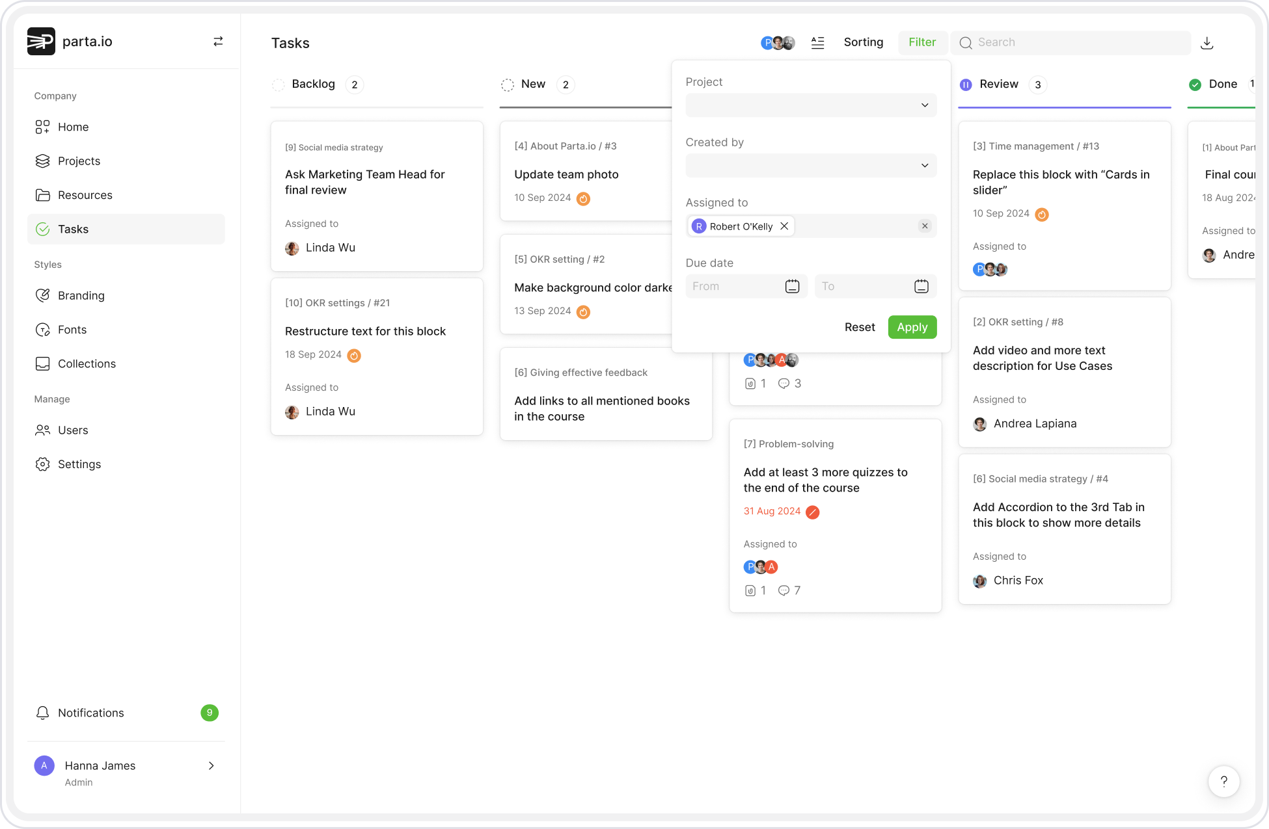Open the help question mark button
Image resolution: width=1269 pixels, height=829 pixels.
pyautogui.click(x=1223, y=781)
